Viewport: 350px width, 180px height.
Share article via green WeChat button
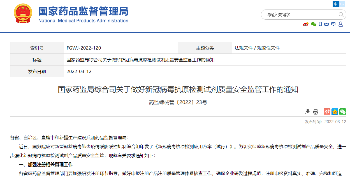pos(343,112)
